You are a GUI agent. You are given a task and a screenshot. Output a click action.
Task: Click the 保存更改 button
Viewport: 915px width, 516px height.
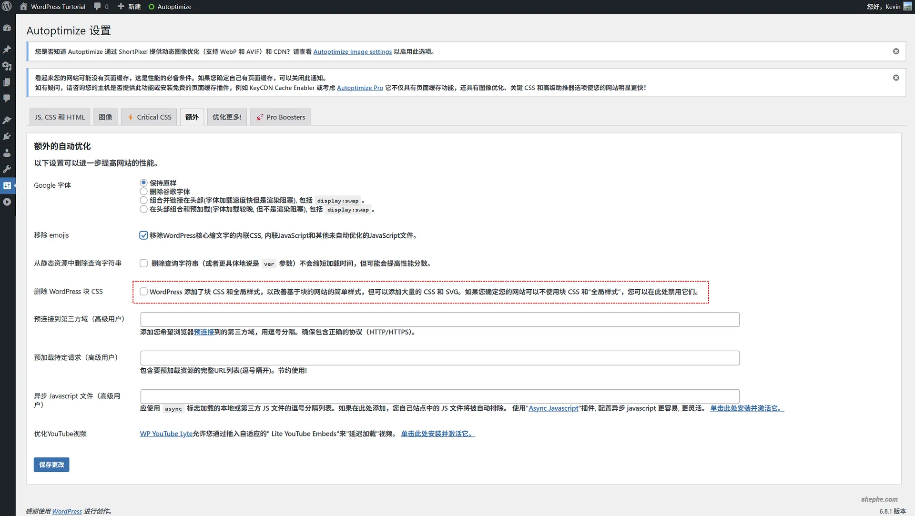[x=51, y=464]
